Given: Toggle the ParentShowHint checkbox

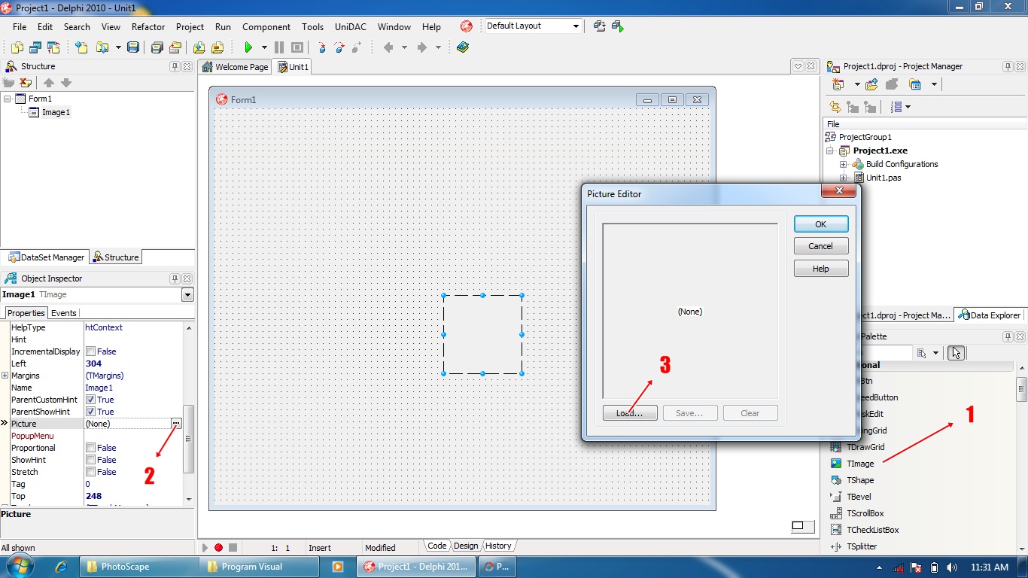Looking at the screenshot, I should point(90,412).
